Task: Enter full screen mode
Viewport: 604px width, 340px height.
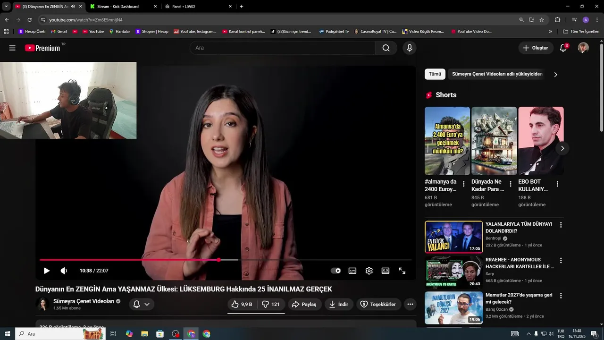Action: (402, 271)
